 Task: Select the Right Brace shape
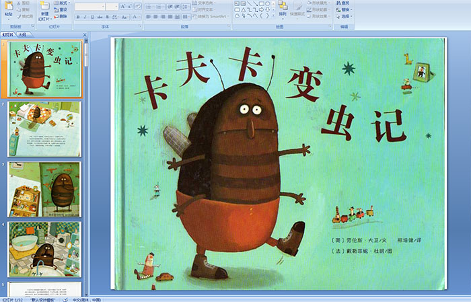pyautogui.click(x=268, y=16)
